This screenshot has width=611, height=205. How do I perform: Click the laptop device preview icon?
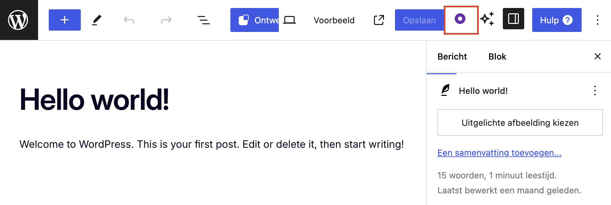point(289,20)
